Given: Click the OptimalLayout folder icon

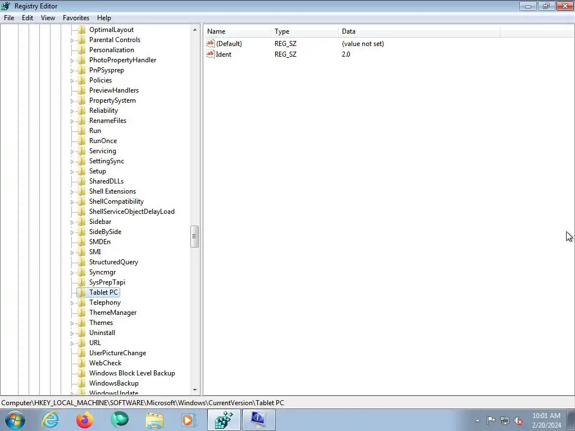Looking at the screenshot, I should tap(82, 30).
